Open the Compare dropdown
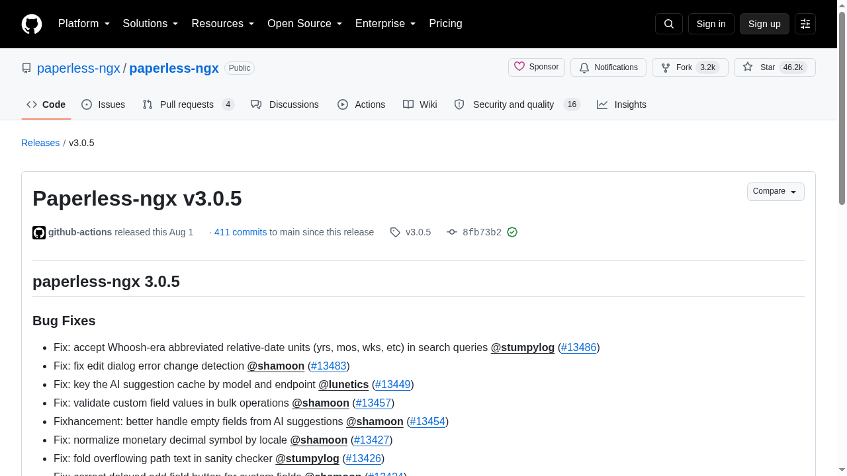The image size is (847, 476). 776,192
